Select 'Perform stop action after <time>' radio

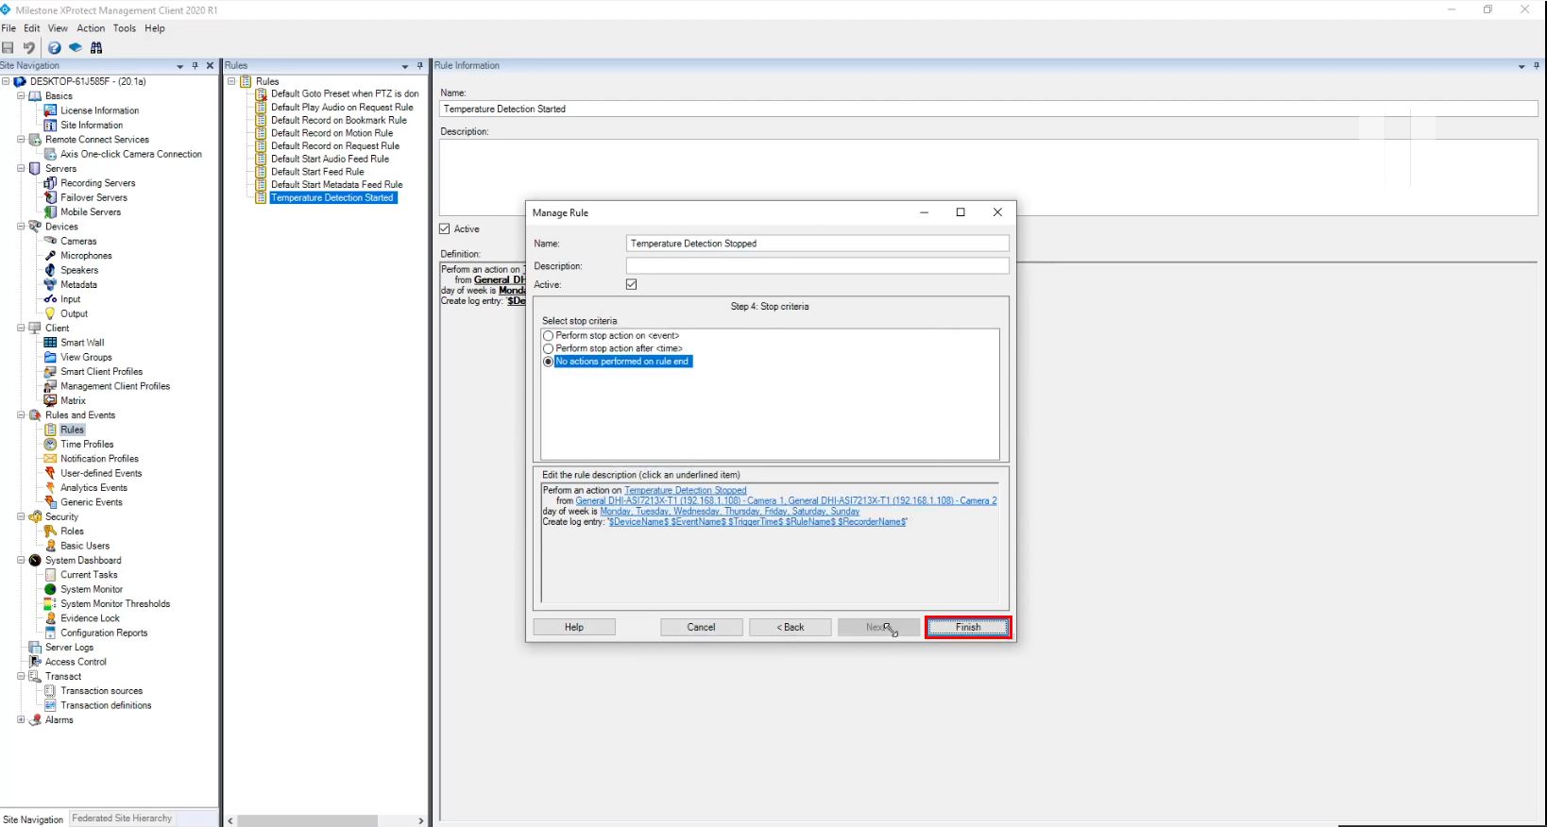tap(549, 349)
